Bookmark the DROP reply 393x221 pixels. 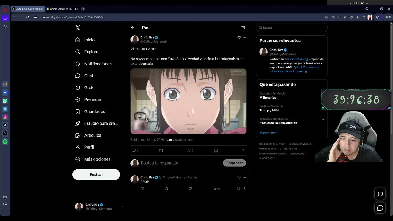[x=238, y=188]
